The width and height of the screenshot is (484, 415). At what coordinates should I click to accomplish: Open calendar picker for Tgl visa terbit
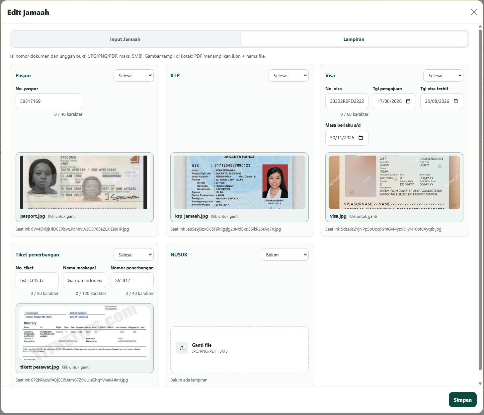[x=456, y=101]
